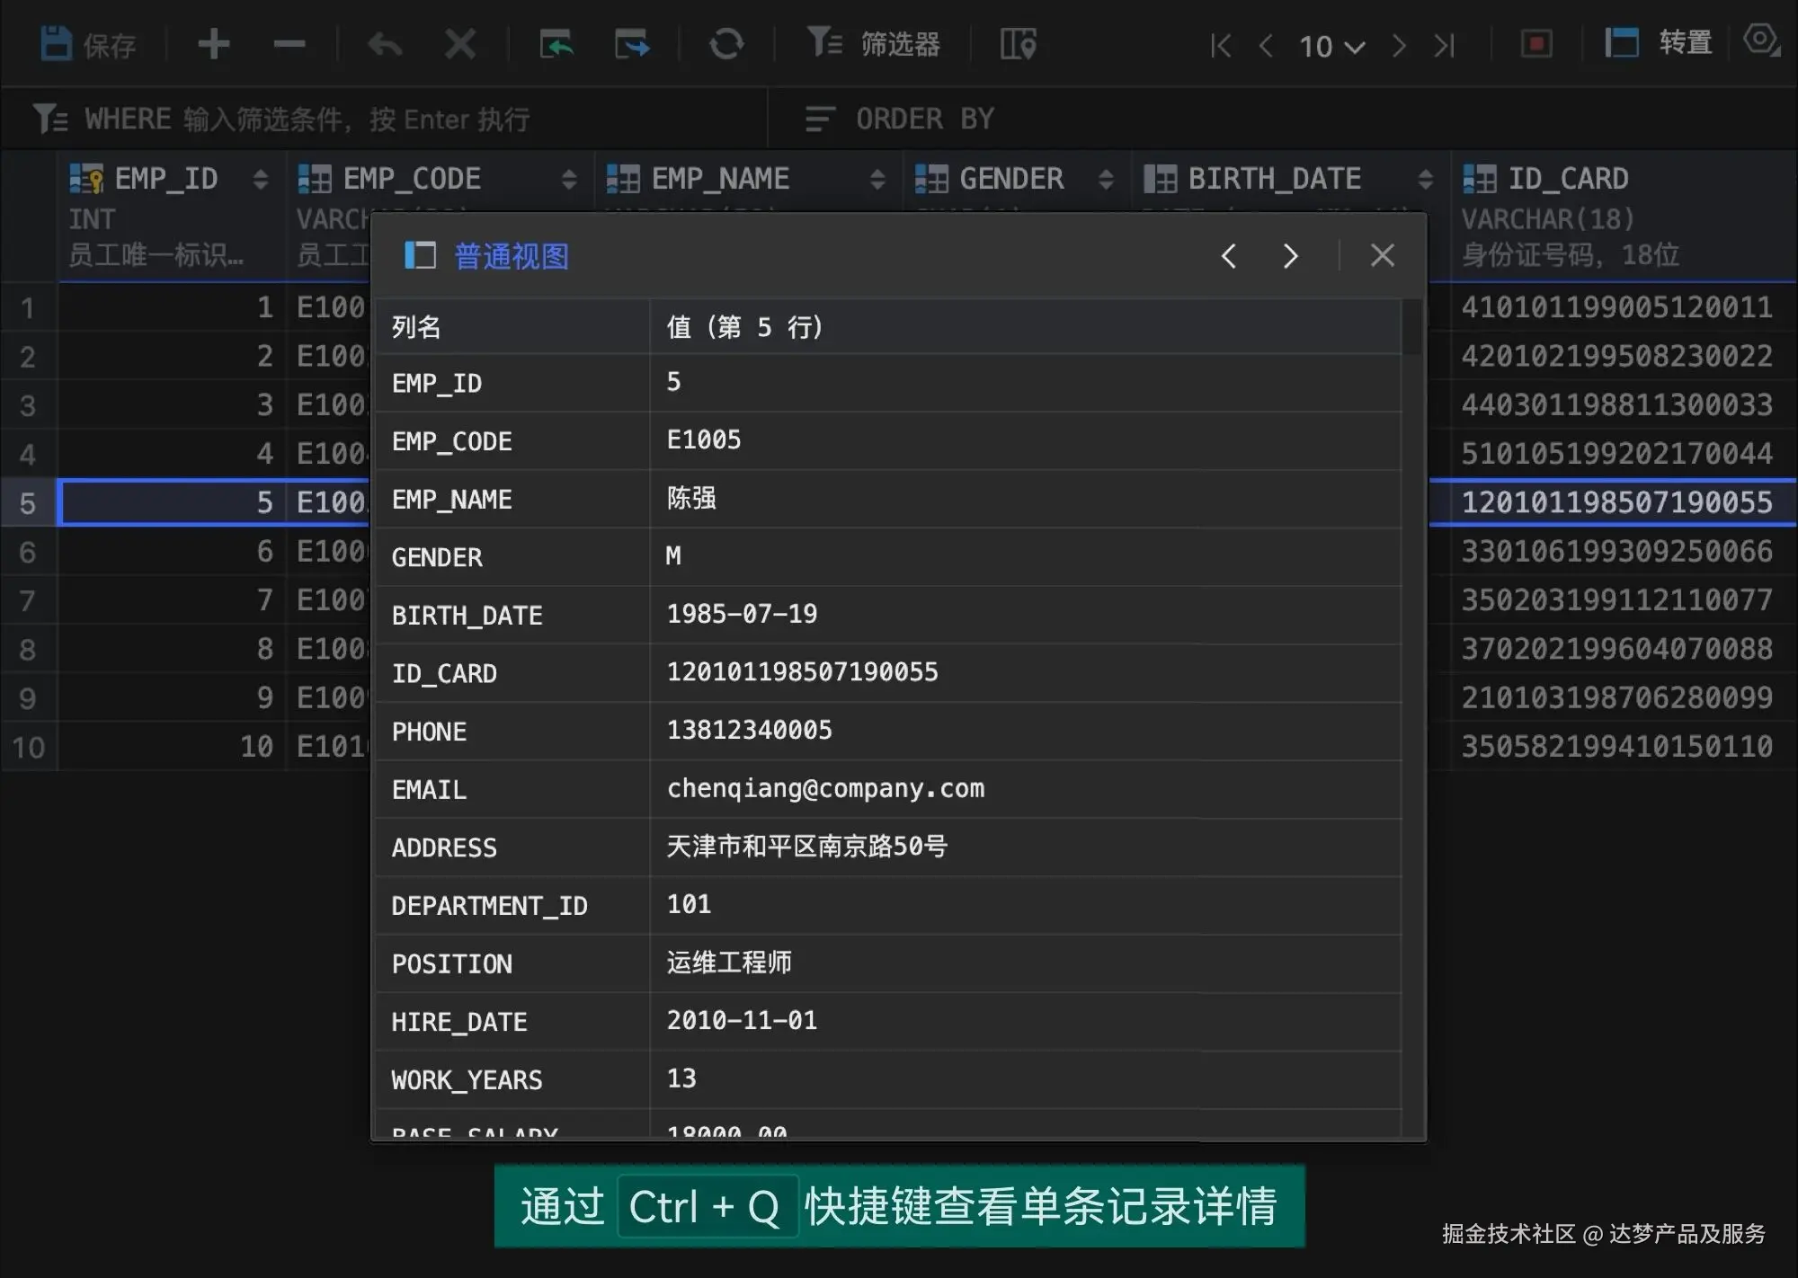Click the import data icon
The height and width of the screenshot is (1278, 1798).
point(556,43)
